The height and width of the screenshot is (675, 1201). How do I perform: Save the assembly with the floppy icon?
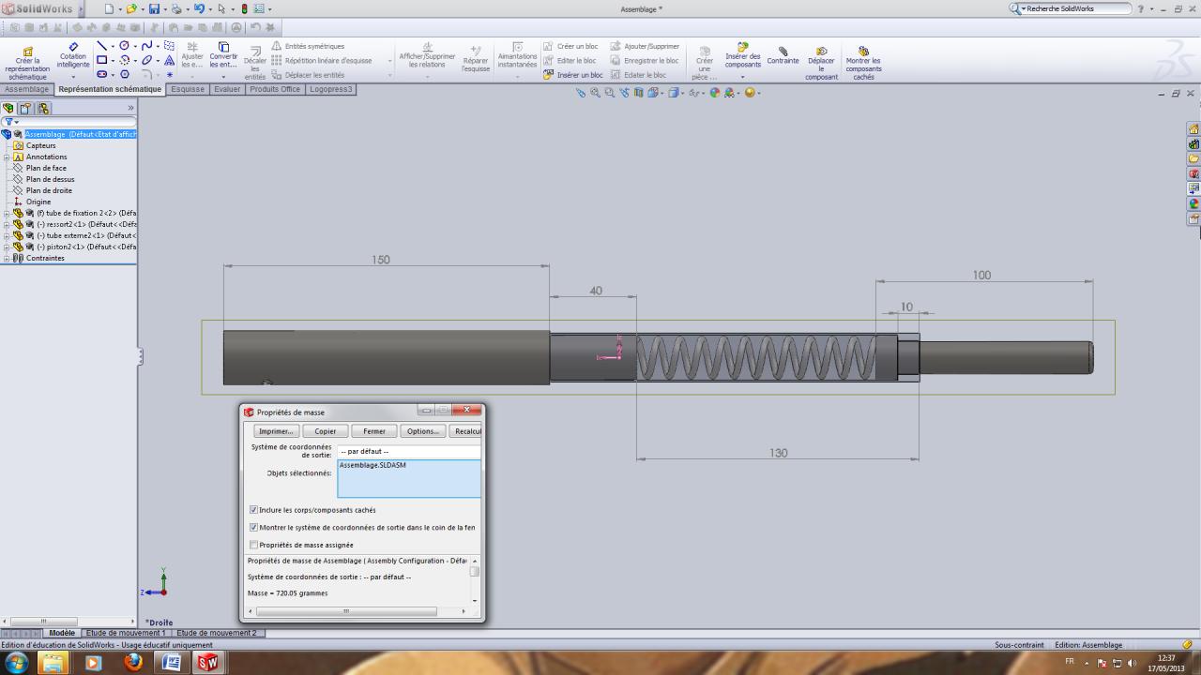pyautogui.click(x=154, y=8)
